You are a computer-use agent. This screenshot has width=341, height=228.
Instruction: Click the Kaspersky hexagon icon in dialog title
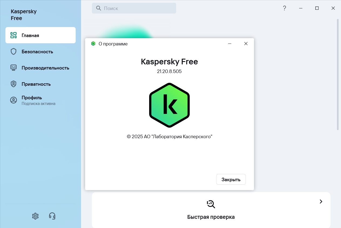coord(93,44)
